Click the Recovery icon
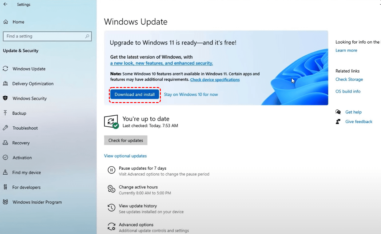The image size is (381, 234). pyautogui.click(x=6, y=143)
